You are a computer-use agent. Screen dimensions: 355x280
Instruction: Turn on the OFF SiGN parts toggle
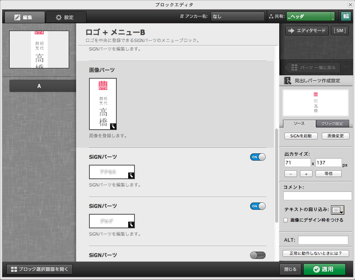pos(257,255)
